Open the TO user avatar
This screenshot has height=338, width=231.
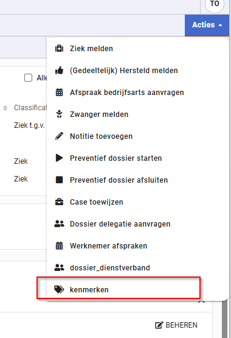point(215,4)
